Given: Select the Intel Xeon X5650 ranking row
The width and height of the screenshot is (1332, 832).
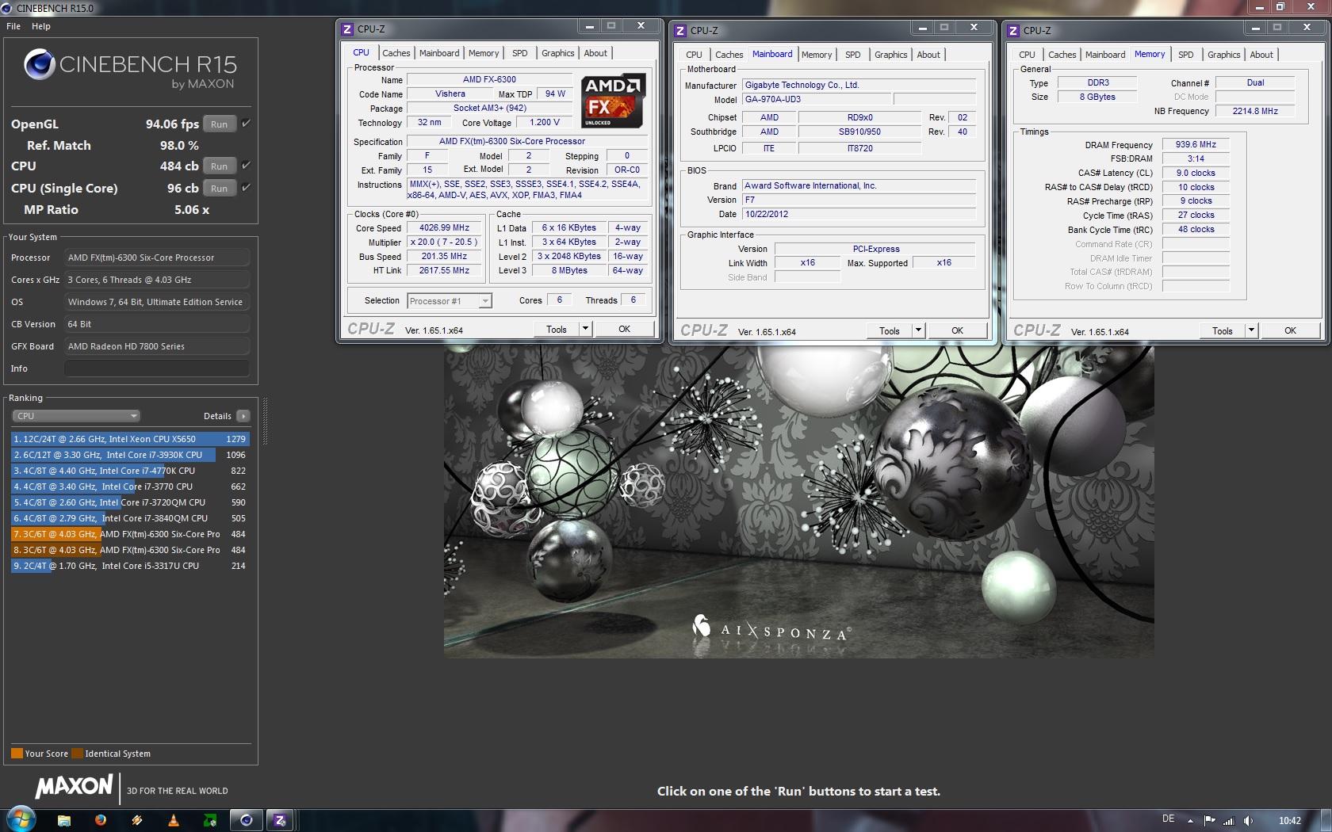Looking at the screenshot, I should pyautogui.click(x=130, y=439).
